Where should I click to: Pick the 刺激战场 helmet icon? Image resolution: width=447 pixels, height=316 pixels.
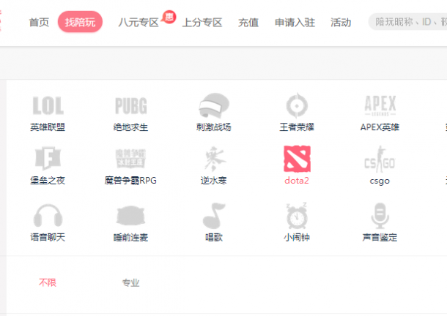coord(214,105)
